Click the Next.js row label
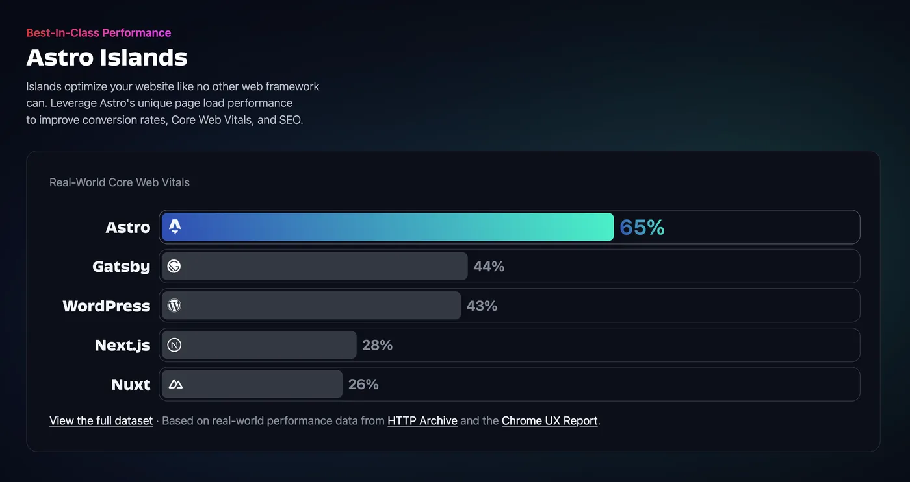Screen dimensions: 910x482 pyautogui.click(x=122, y=345)
